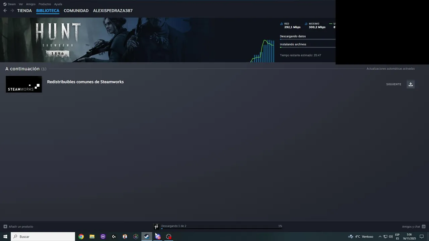The height and width of the screenshot is (241, 429).
Task: Show hidden system tray icons
Action: (x=380, y=237)
